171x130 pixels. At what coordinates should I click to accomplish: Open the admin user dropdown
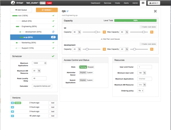tap(154, 3)
